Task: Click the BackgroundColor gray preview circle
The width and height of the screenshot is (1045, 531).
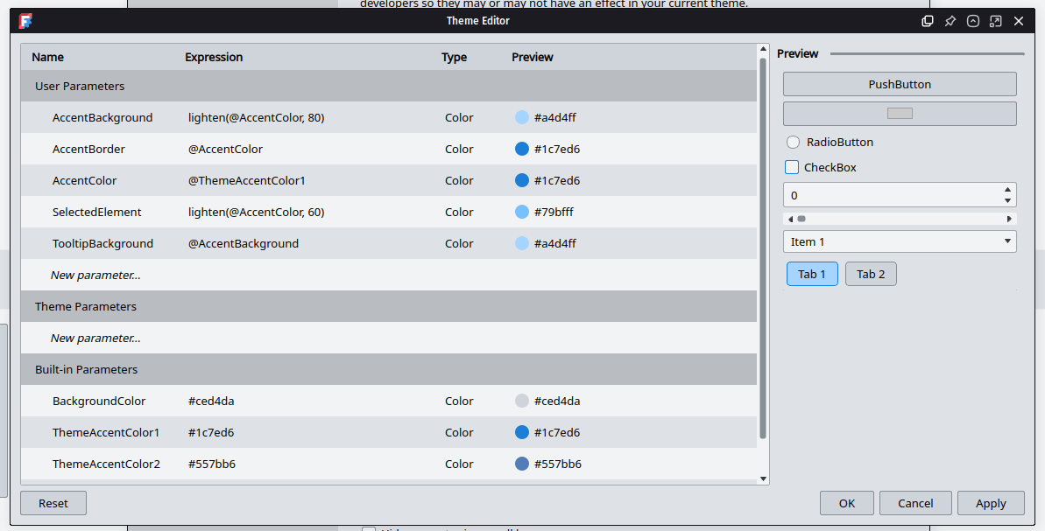Action: pyautogui.click(x=522, y=401)
